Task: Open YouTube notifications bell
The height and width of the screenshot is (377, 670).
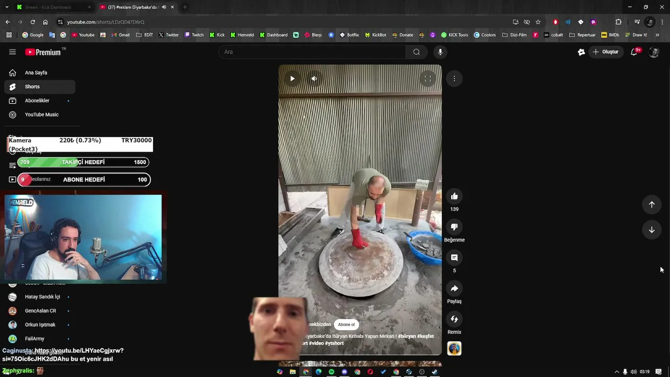Action: click(634, 52)
